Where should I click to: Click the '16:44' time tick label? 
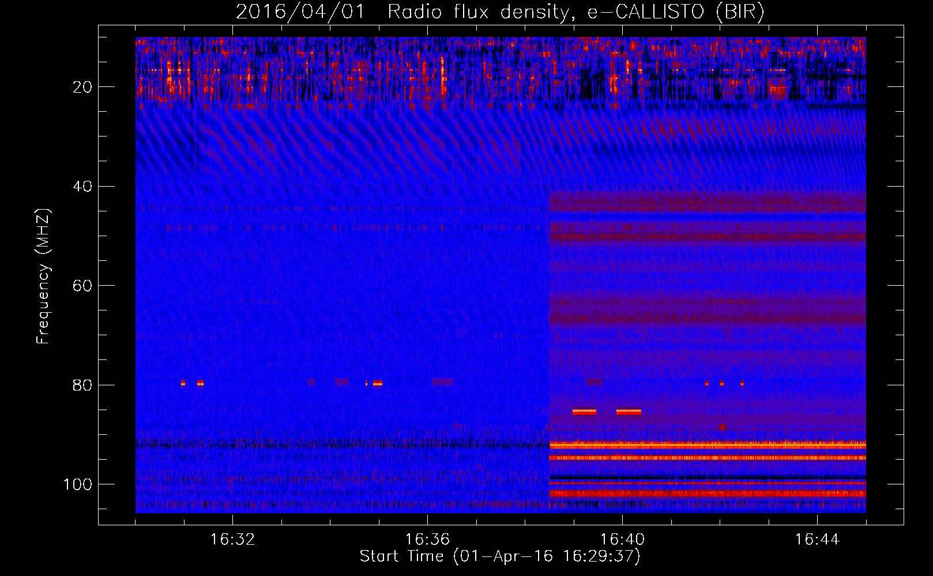[817, 540]
